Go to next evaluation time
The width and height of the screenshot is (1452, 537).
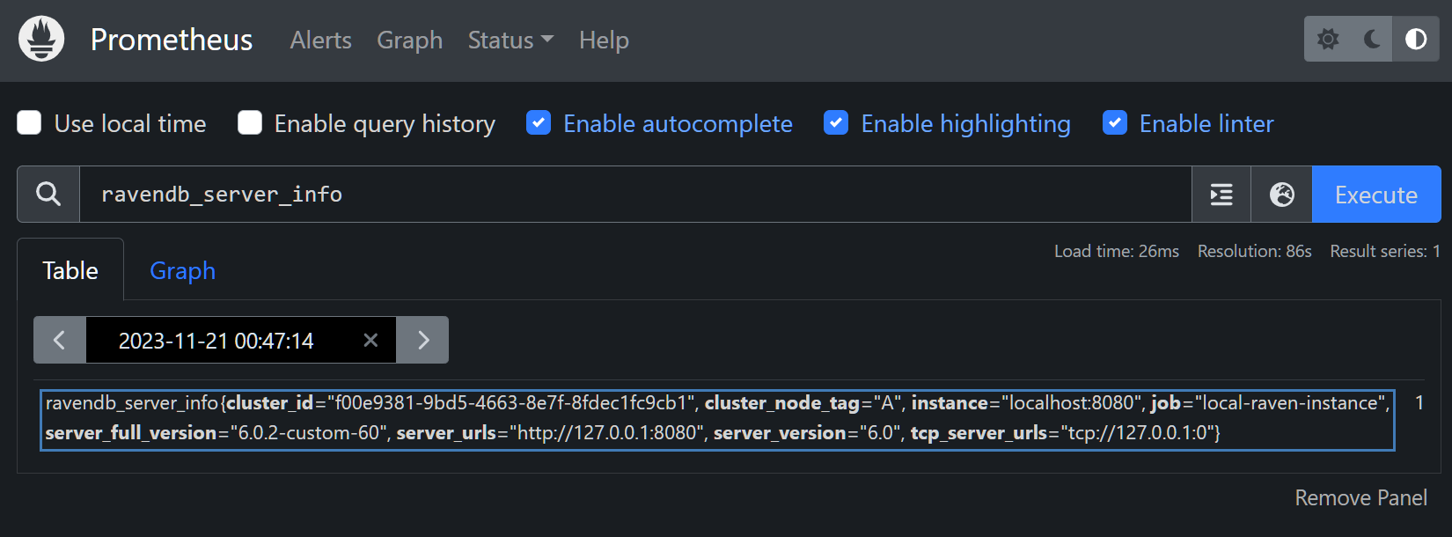pos(422,340)
